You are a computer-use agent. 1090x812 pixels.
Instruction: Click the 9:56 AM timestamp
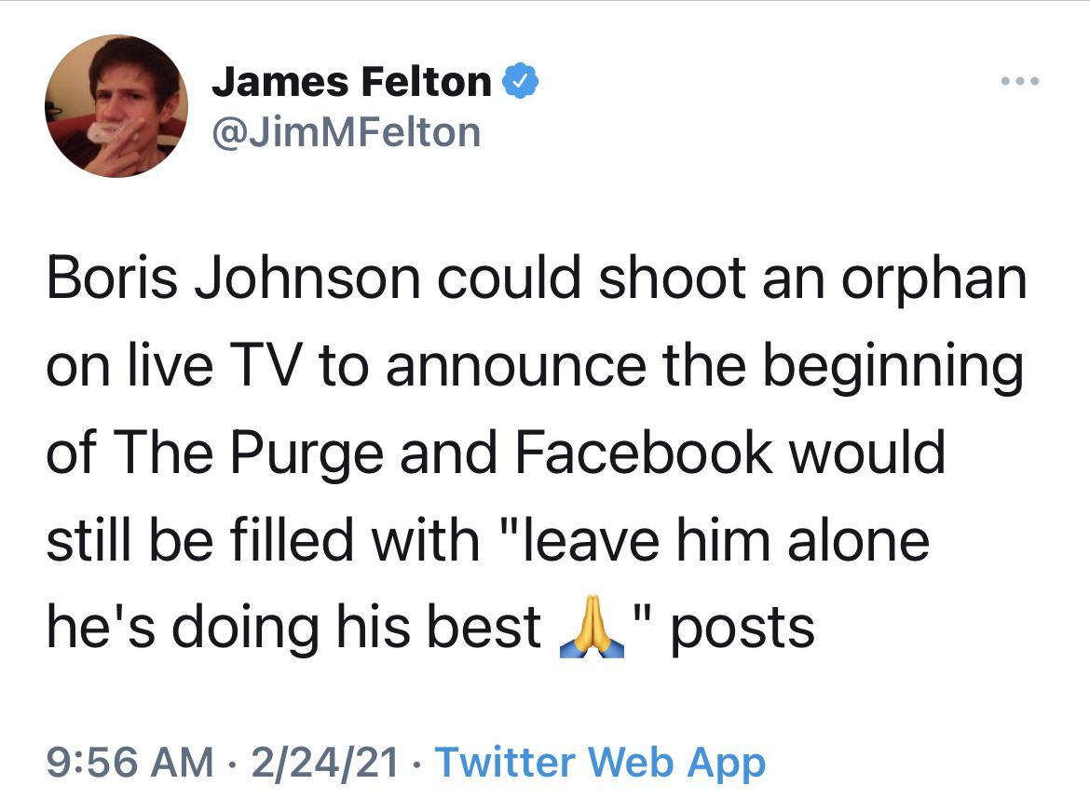129,763
